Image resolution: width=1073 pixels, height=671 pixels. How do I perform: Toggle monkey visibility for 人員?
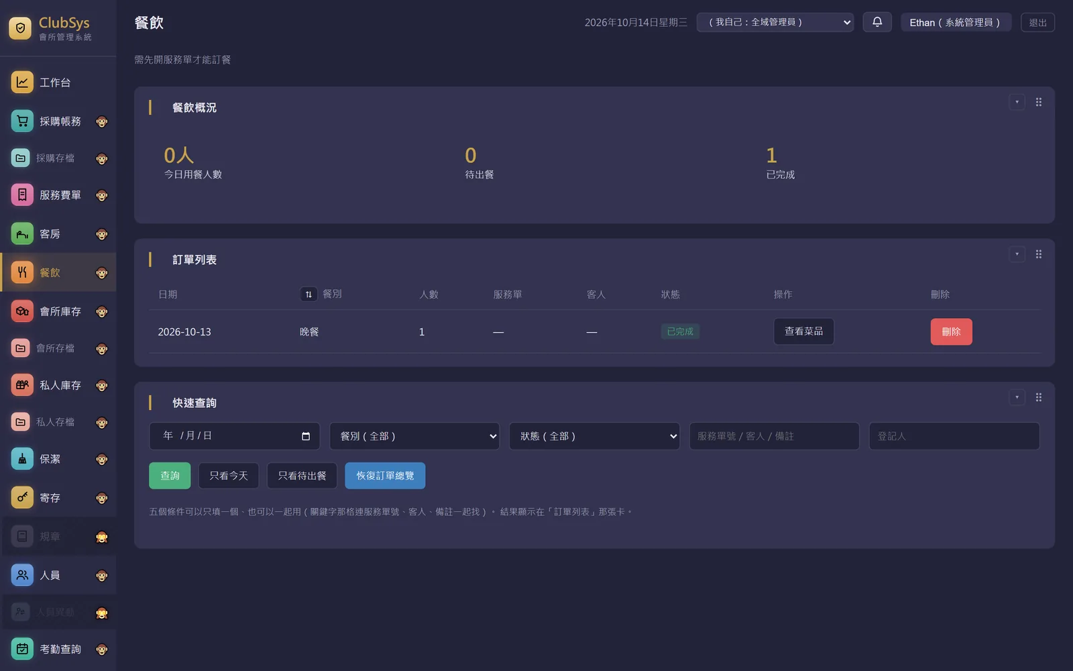coord(102,576)
